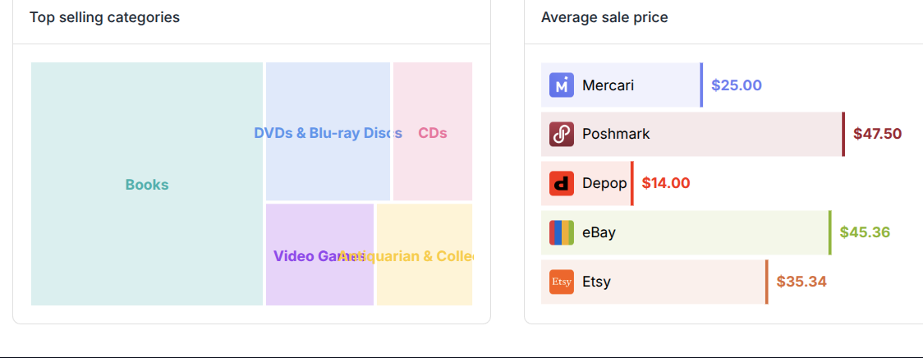Click the Average sale price heading
Viewport: 923px width, 358px height.
604,18
